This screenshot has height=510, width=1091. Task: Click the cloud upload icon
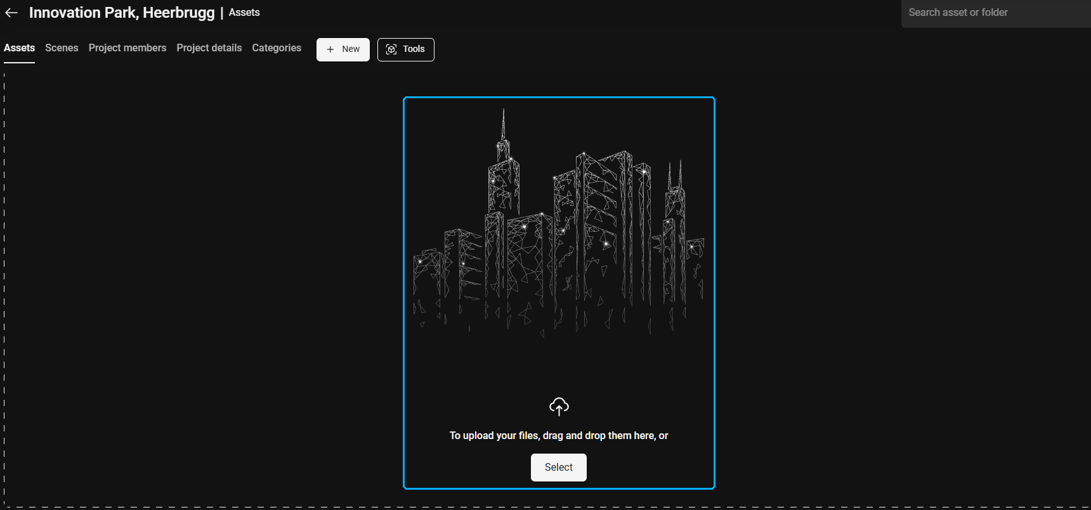pyautogui.click(x=559, y=406)
